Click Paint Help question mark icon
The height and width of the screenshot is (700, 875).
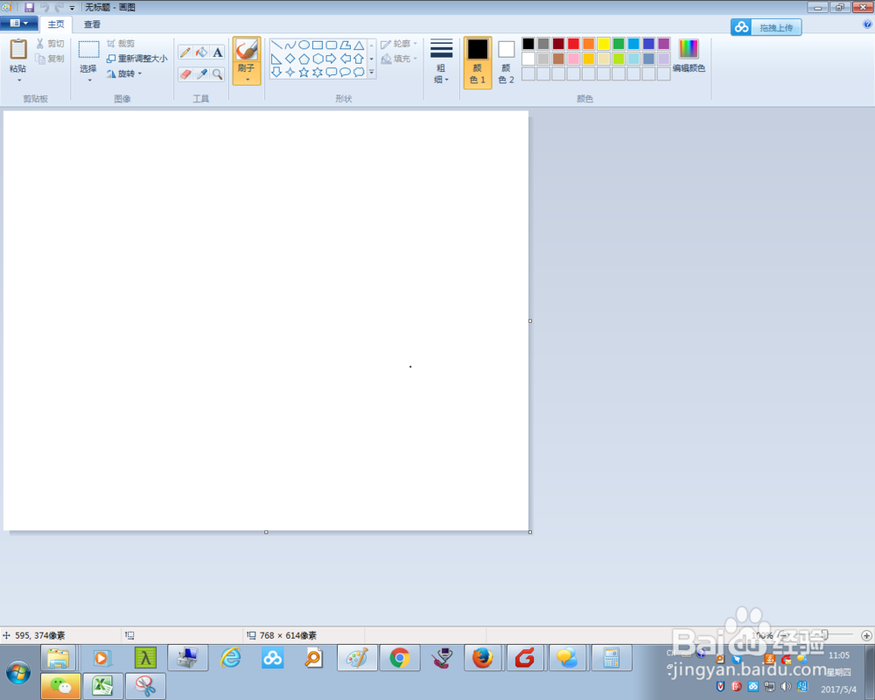tap(868, 24)
